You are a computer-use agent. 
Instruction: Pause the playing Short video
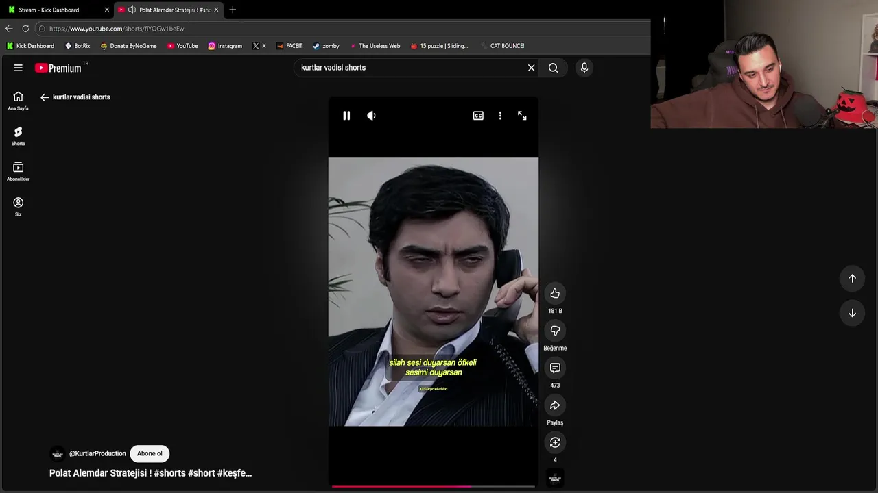[x=346, y=116]
